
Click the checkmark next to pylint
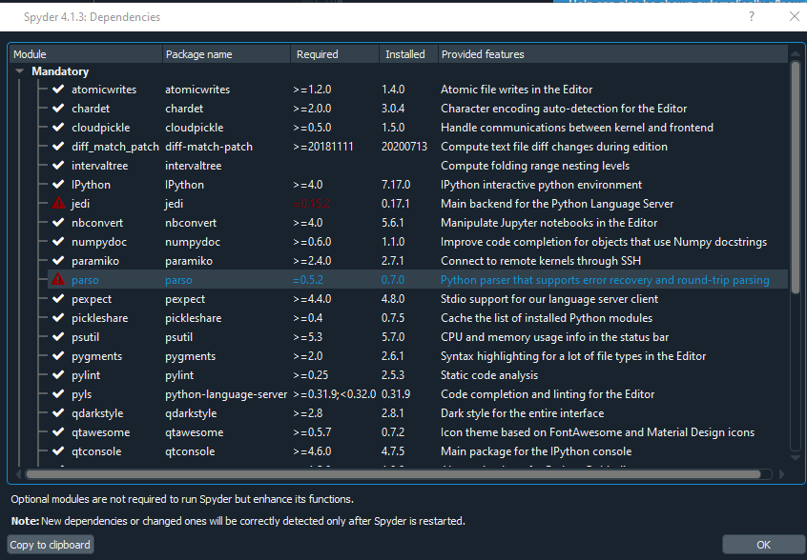click(x=56, y=374)
